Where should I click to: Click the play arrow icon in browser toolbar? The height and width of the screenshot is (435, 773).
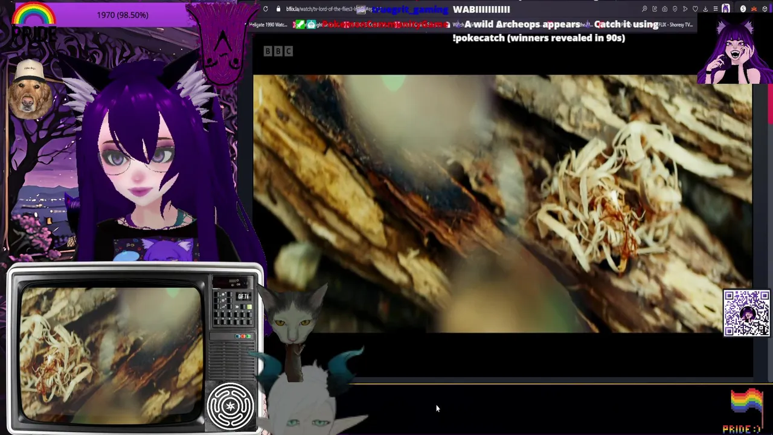685,9
